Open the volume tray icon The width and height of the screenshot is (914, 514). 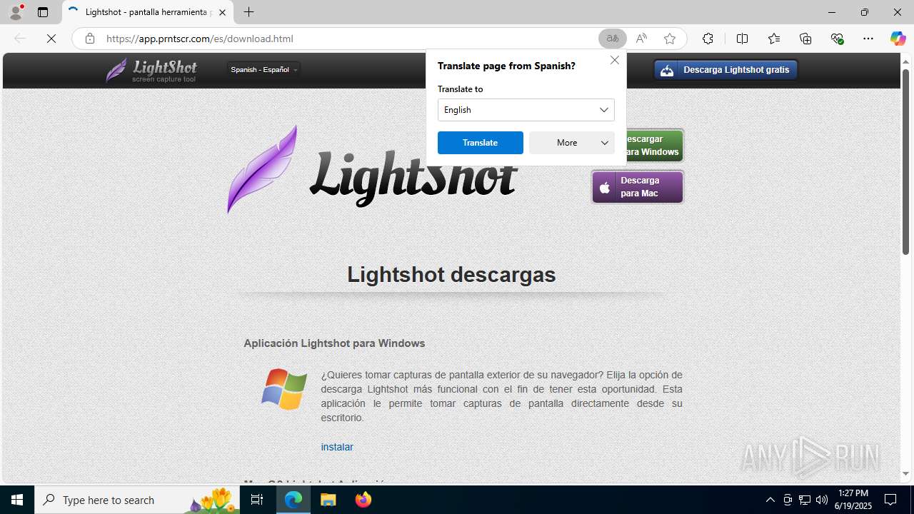tap(822, 500)
